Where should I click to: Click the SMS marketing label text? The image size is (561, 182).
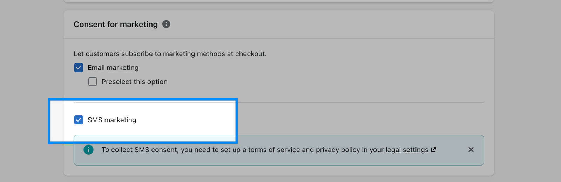(112, 120)
